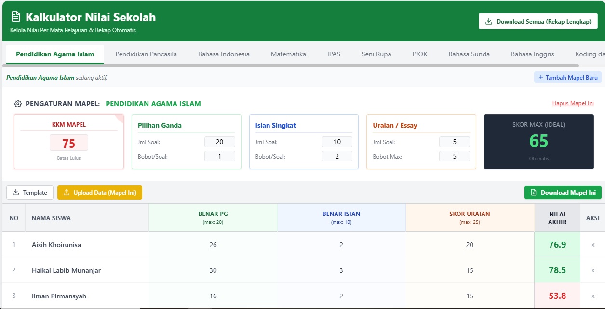The width and height of the screenshot is (605, 309).
Task: Click Download Mapel Ini green button
Action: pos(563,193)
